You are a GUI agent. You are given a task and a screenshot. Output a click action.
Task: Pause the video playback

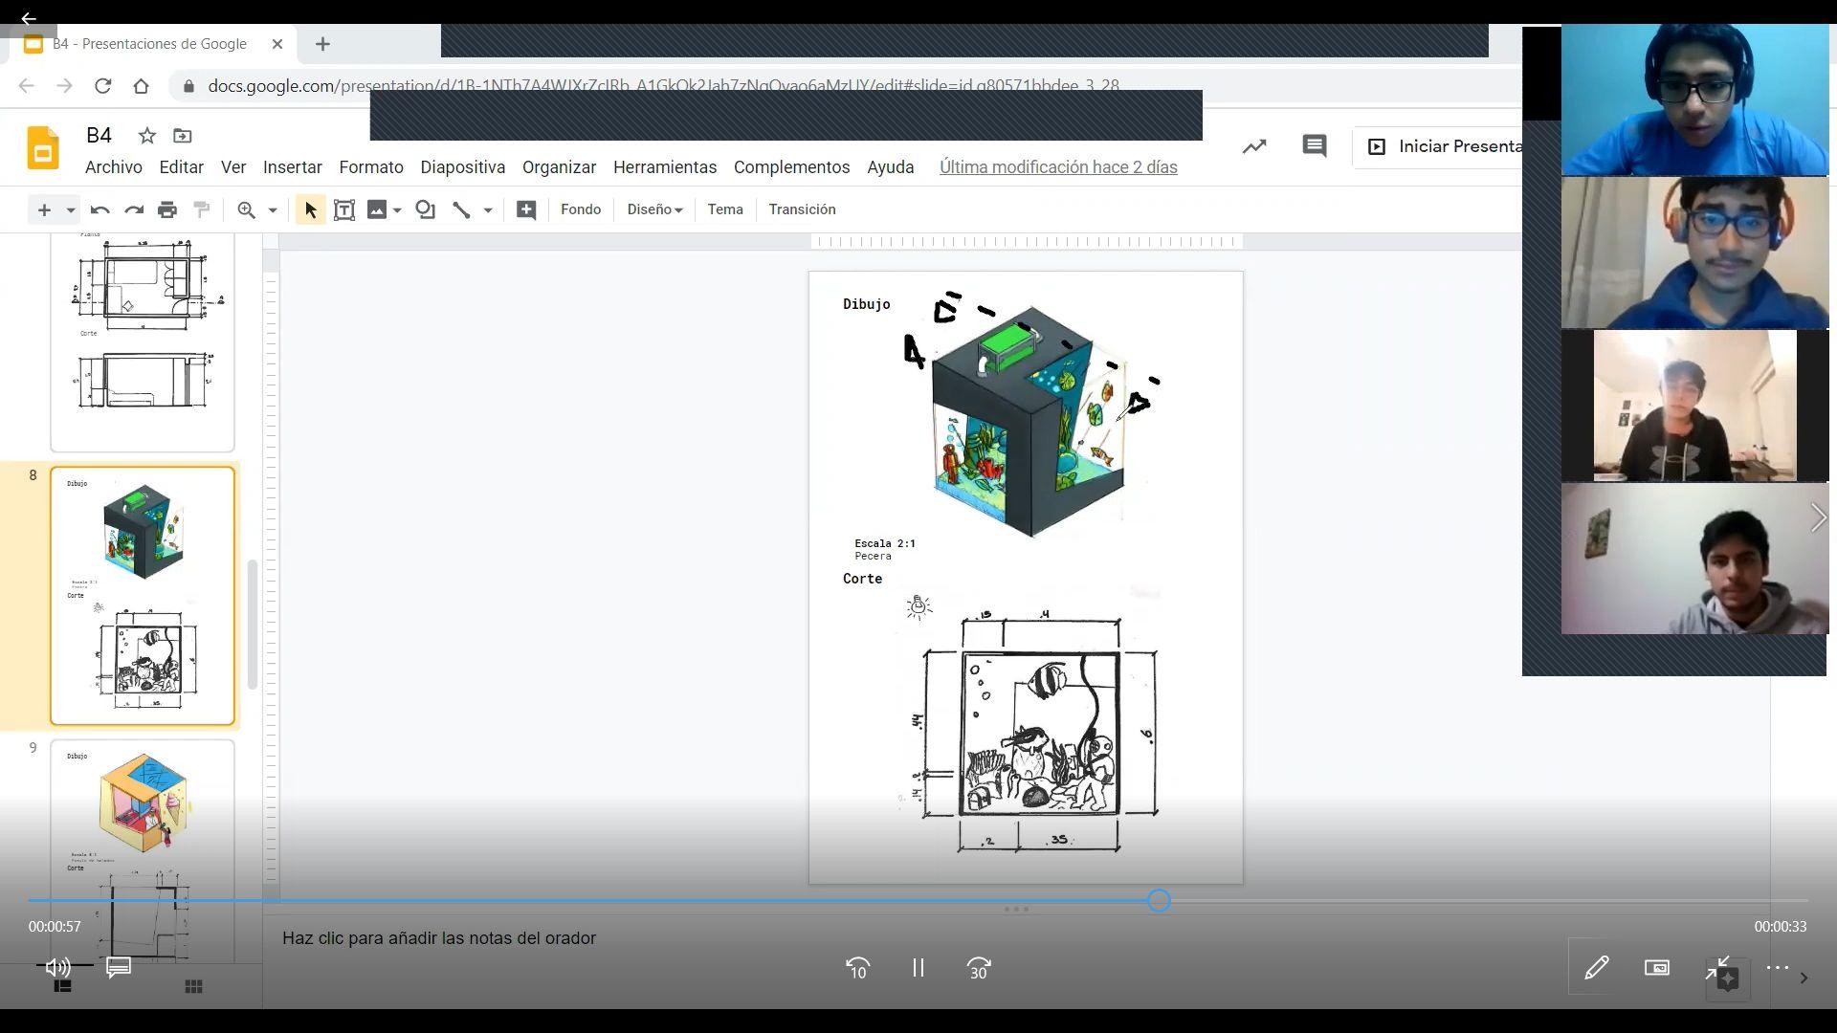(x=918, y=968)
